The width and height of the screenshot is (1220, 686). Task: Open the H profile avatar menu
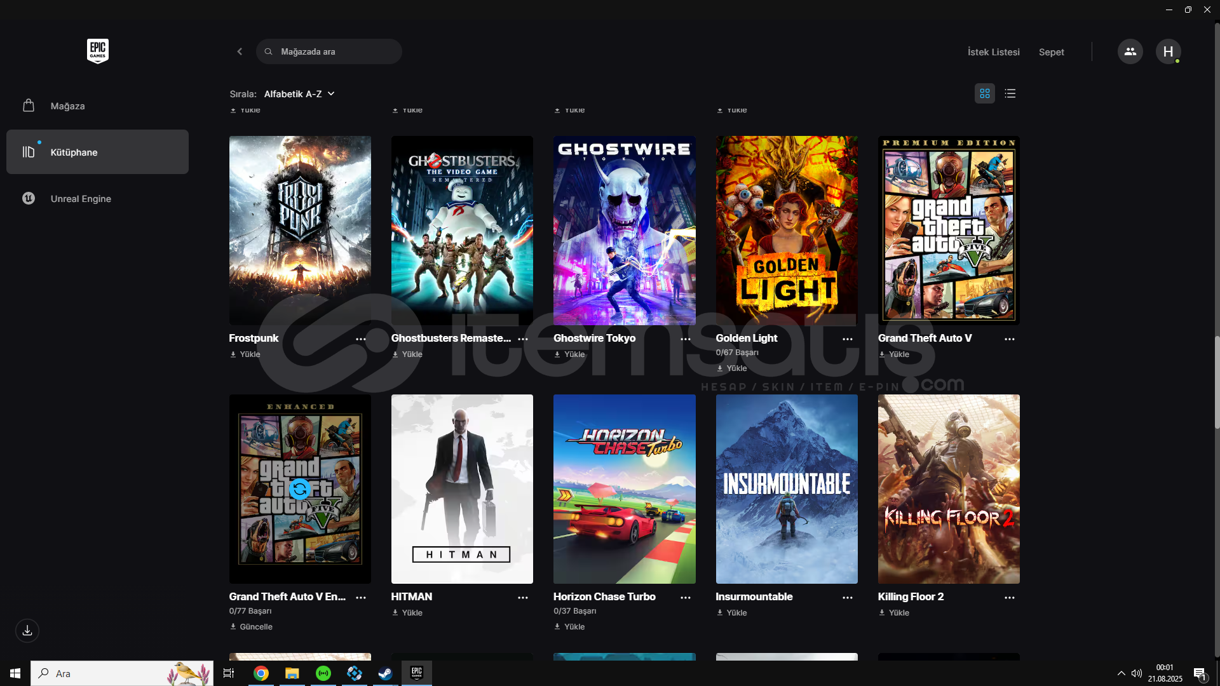1168,51
